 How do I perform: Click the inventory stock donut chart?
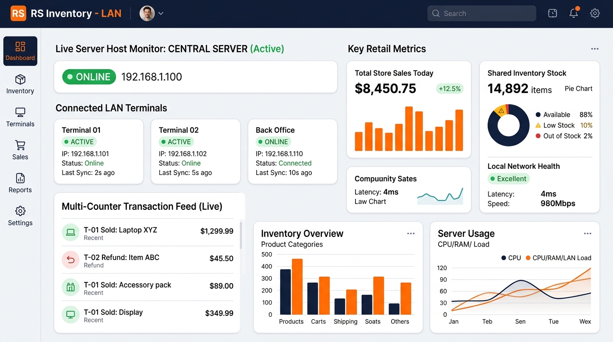tap(508, 125)
